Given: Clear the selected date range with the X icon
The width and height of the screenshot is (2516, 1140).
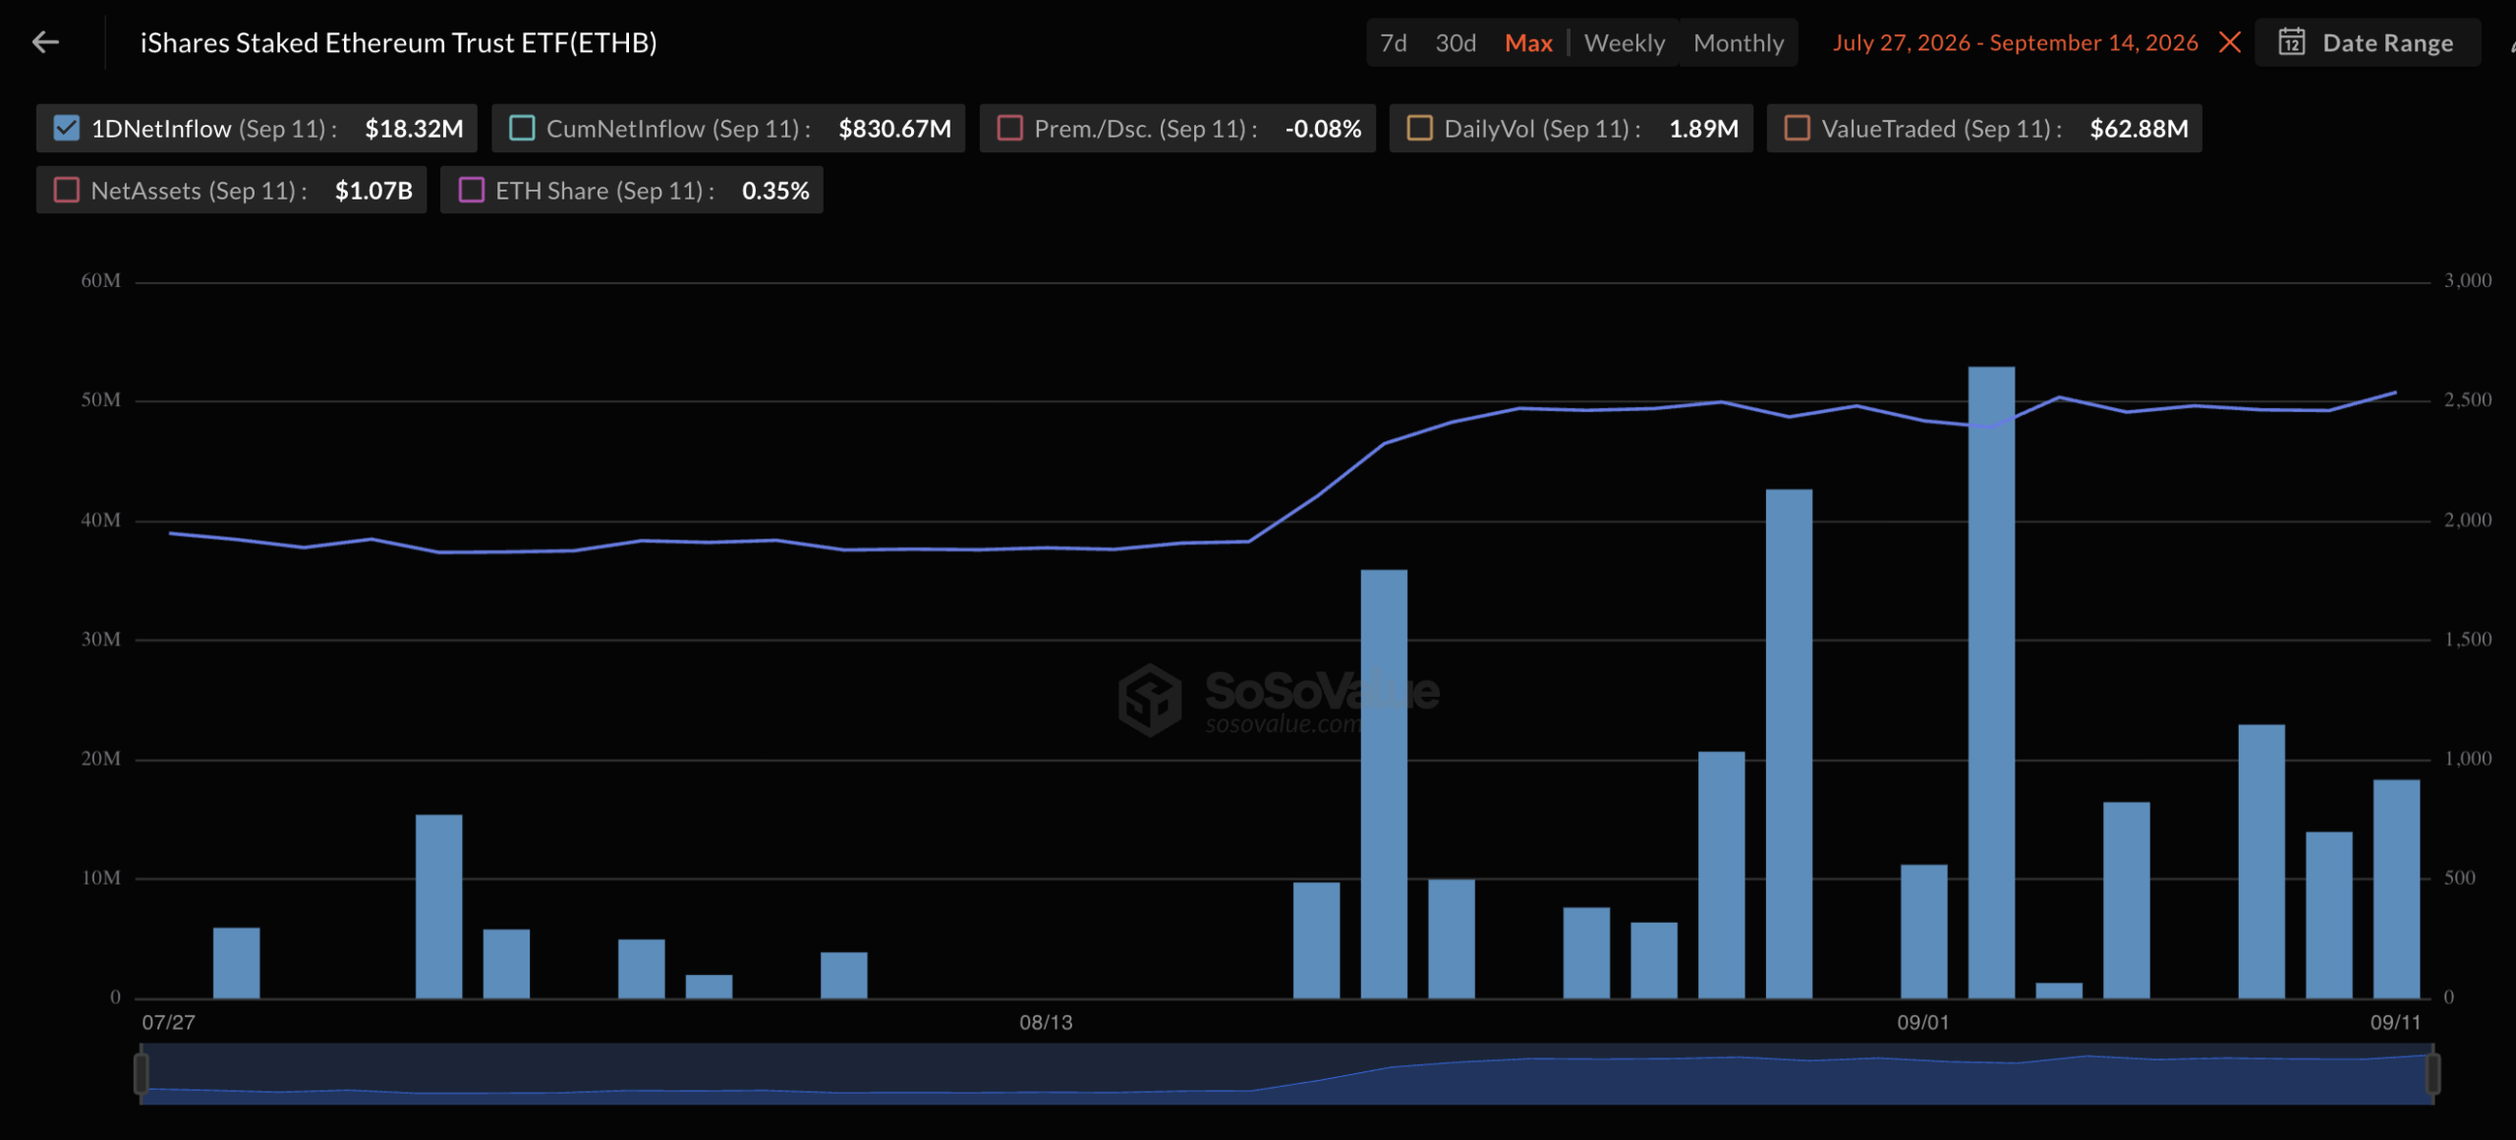Looking at the screenshot, I should (2230, 42).
